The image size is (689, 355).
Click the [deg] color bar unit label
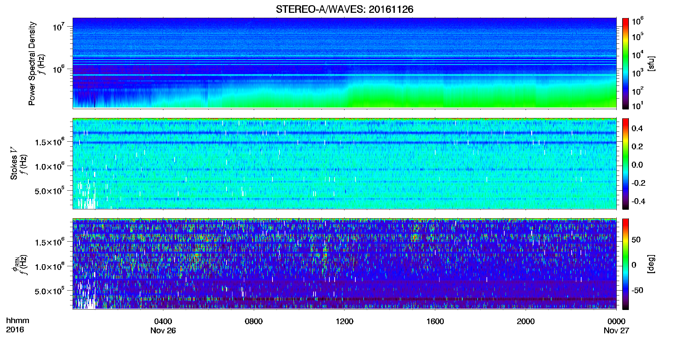point(651,264)
